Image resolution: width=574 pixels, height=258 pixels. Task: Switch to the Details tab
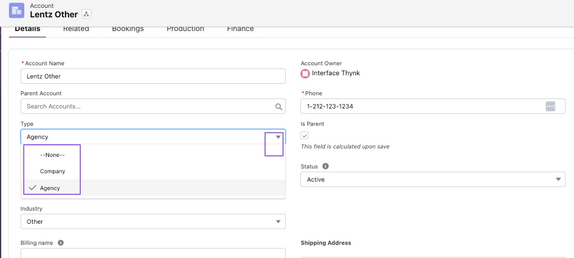pos(27,29)
